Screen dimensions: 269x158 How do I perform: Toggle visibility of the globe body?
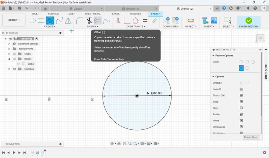[x=18, y=64]
